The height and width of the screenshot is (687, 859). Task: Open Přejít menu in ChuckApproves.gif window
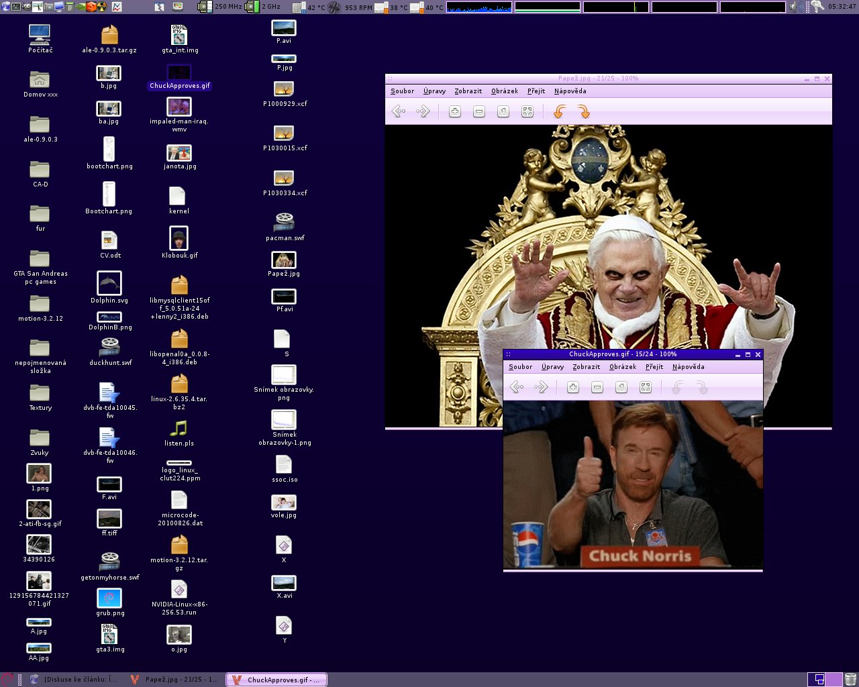pos(654,367)
